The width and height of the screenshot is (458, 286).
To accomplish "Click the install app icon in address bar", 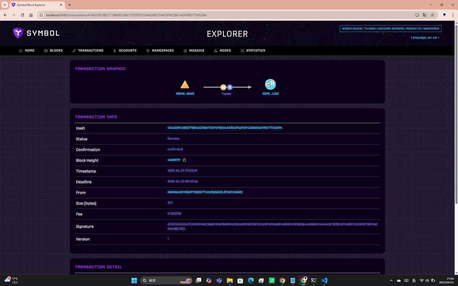I will 417,15.
